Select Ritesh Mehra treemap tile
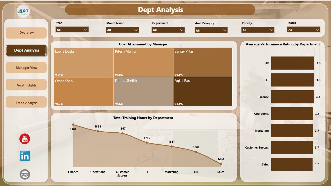 [x=143, y=62]
